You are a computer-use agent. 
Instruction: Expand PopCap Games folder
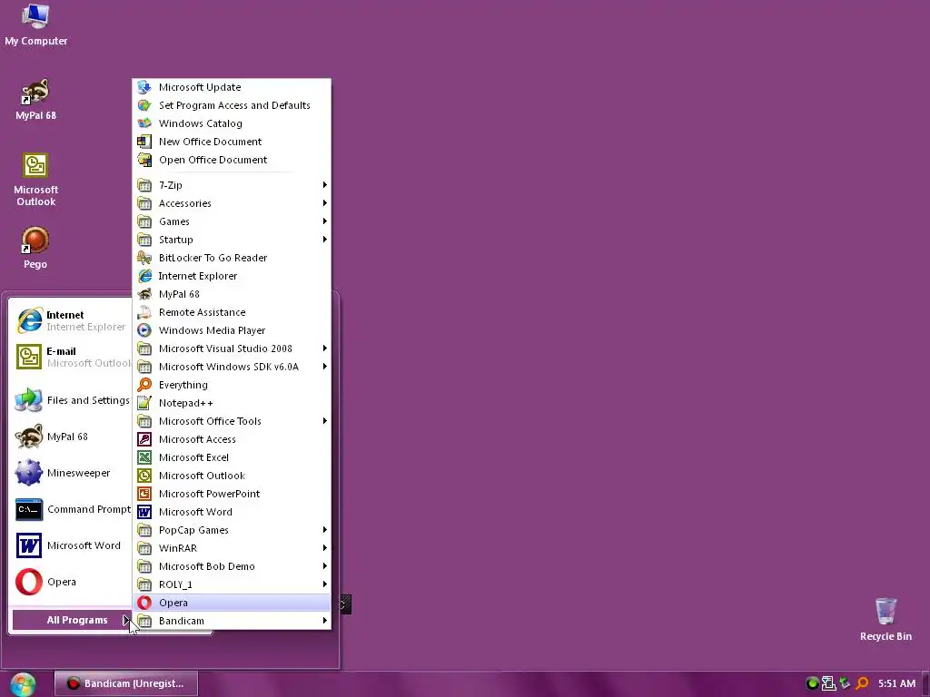pos(232,530)
